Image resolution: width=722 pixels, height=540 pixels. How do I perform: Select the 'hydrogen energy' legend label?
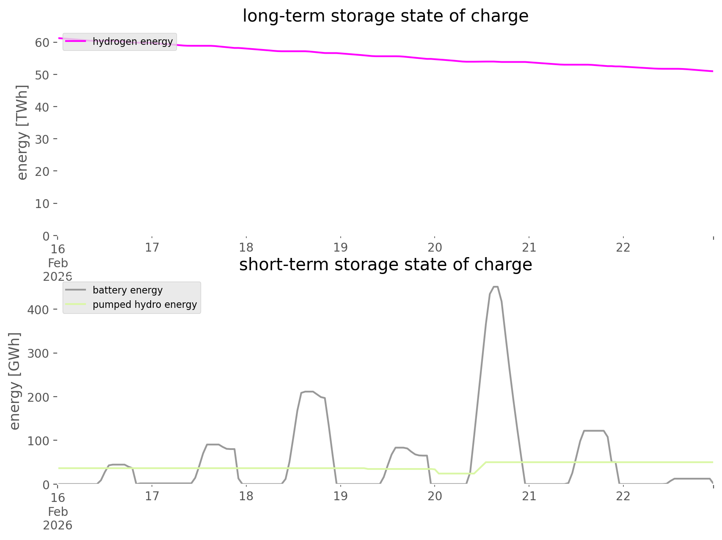132,41
